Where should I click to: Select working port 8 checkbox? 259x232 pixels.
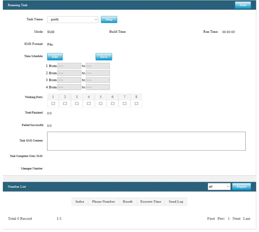[x=136, y=103]
